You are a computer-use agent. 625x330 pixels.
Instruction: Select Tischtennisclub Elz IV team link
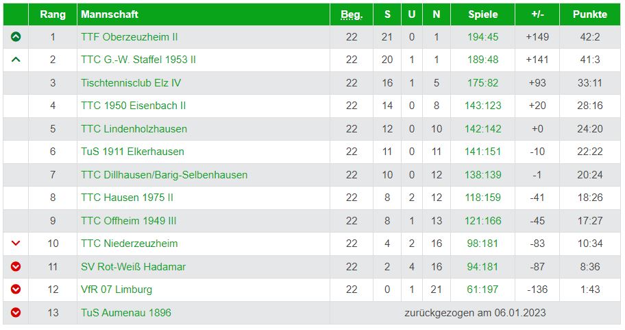[131, 83]
